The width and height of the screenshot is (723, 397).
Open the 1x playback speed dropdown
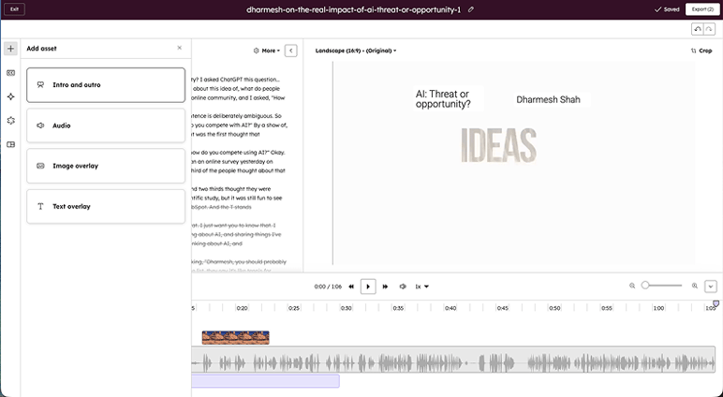421,287
